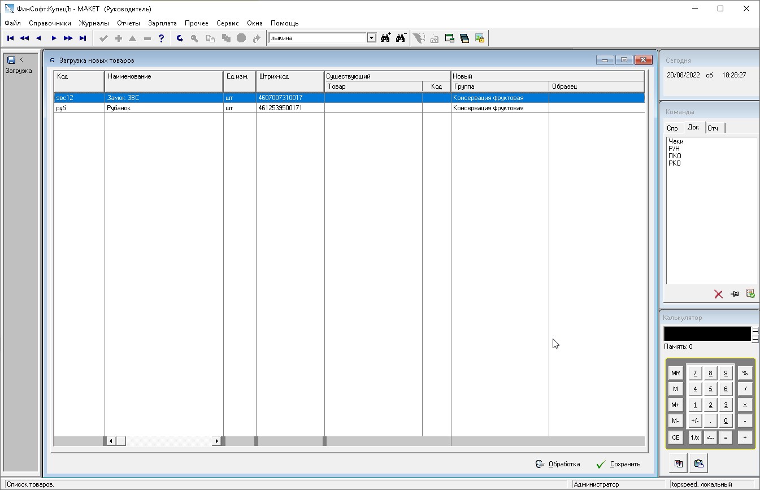Jump to first record navigation arrow
This screenshot has width=760, height=490.
coord(10,38)
